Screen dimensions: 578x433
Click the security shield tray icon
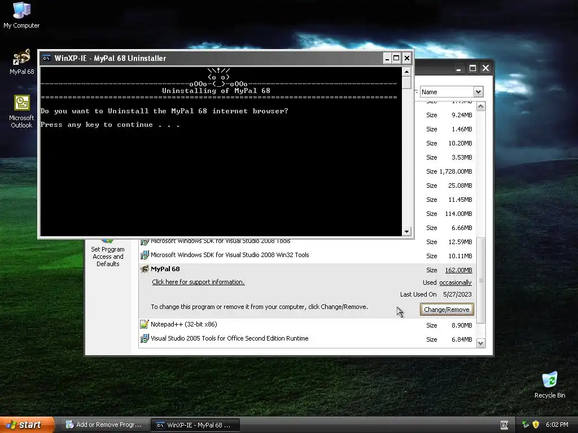(536, 425)
